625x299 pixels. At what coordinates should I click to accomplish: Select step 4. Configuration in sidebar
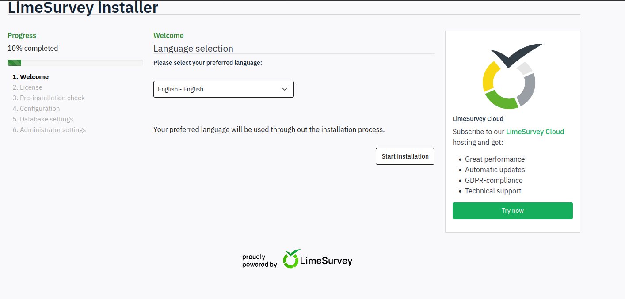point(36,109)
